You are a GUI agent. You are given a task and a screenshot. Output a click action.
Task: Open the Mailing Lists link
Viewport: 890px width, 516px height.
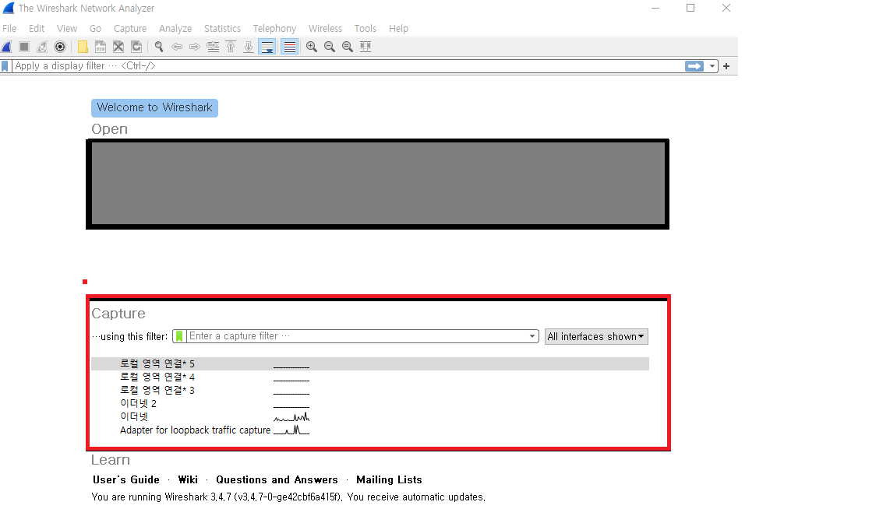click(x=390, y=479)
